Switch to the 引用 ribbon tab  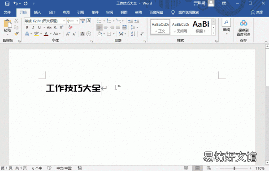pyautogui.click(x=81, y=13)
